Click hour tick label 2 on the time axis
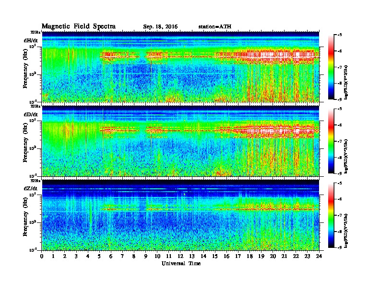The image size is (380, 294). [65, 256]
